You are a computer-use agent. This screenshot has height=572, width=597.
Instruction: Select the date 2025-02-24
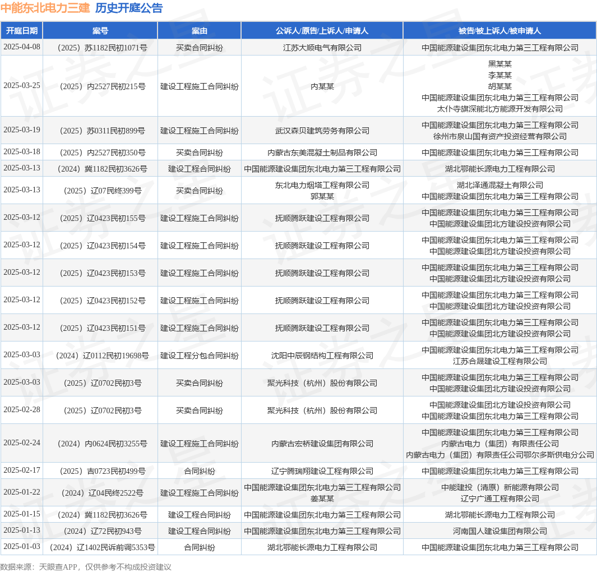click(x=22, y=443)
